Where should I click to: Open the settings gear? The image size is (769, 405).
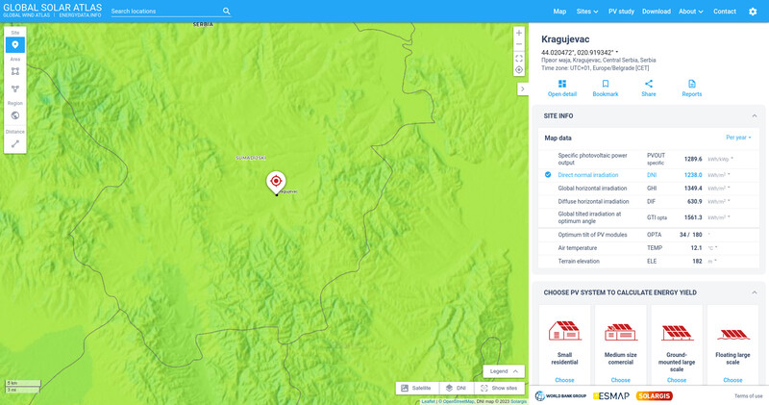(x=753, y=12)
